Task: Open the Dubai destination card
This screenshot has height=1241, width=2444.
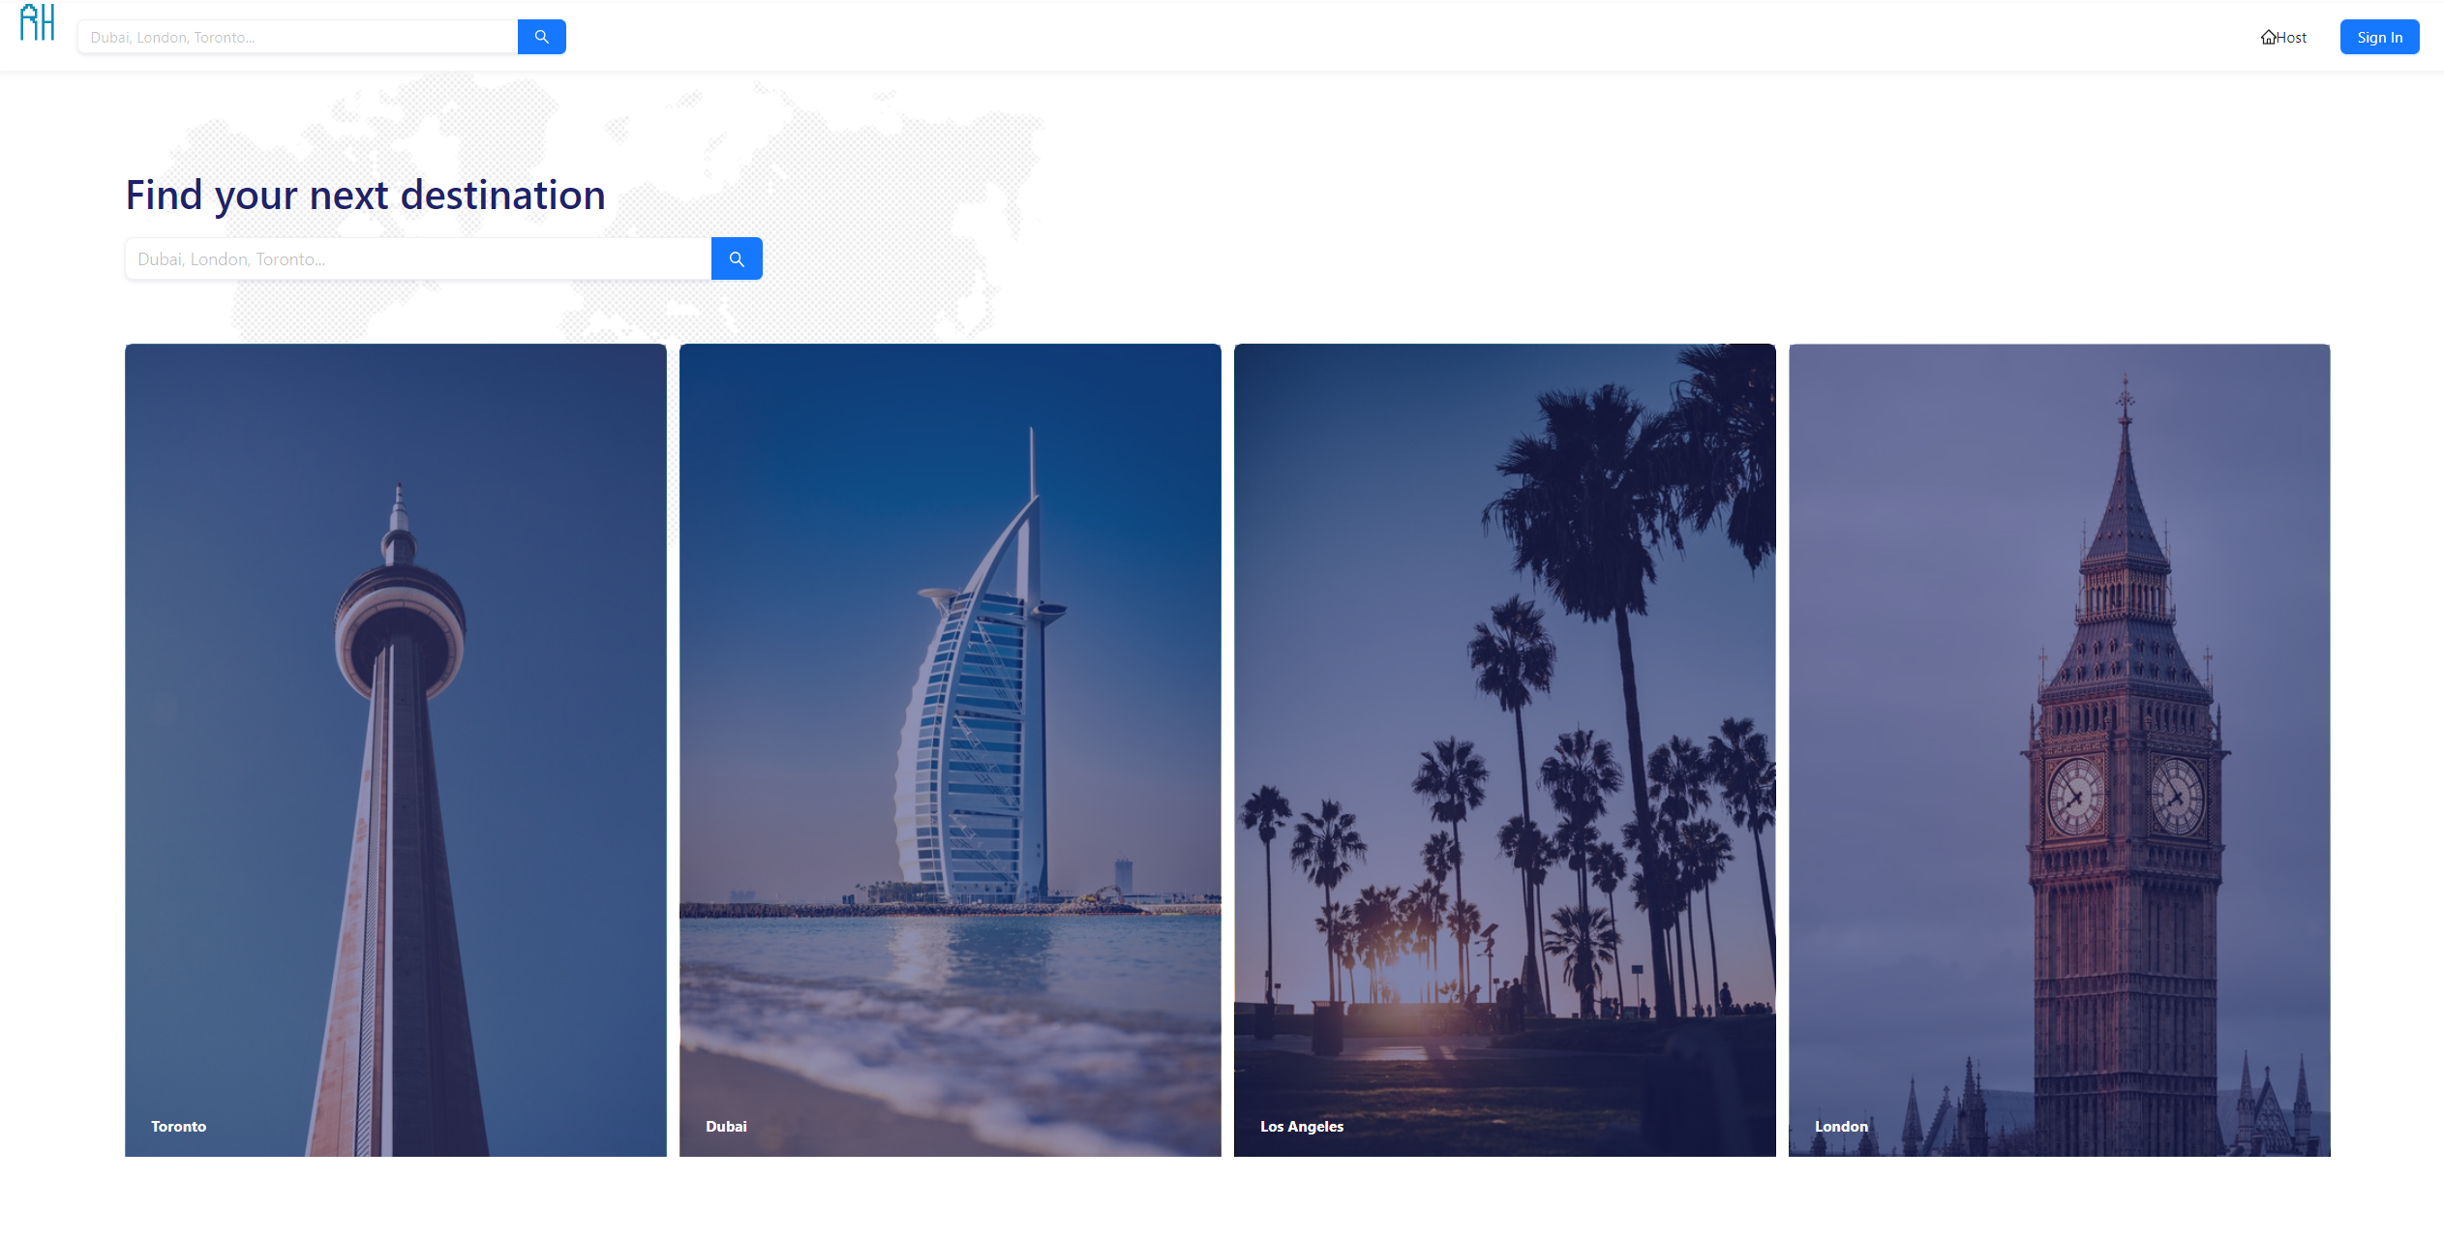Action: pos(950,750)
